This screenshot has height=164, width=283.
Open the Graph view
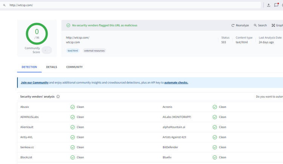(277, 25)
